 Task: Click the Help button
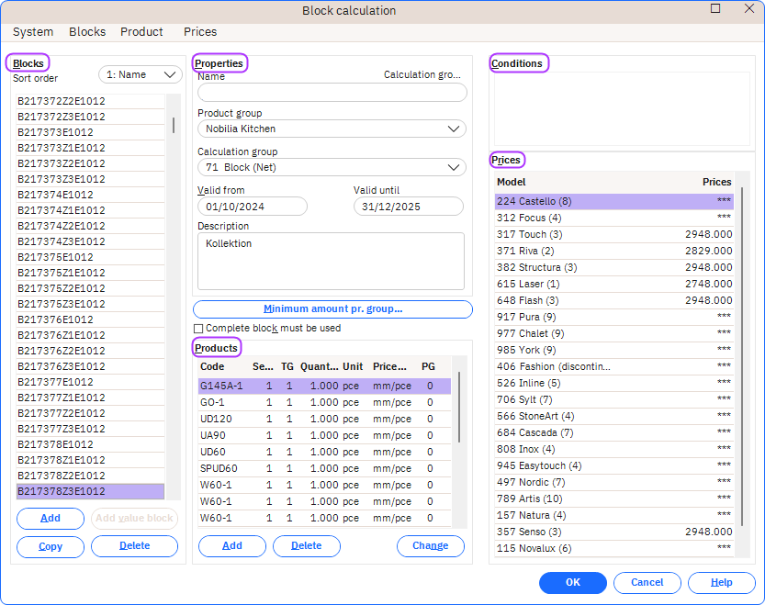click(721, 583)
